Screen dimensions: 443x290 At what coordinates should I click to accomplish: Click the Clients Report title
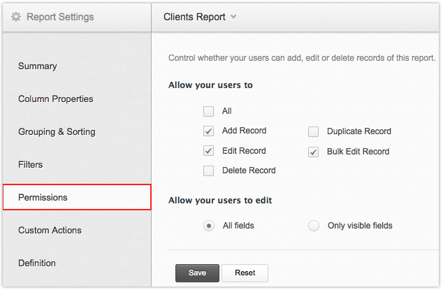pyautogui.click(x=194, y=17)
